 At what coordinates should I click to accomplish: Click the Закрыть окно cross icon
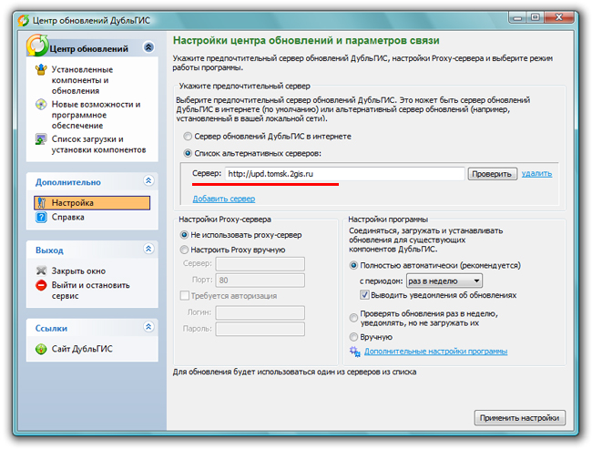[41, 270]
